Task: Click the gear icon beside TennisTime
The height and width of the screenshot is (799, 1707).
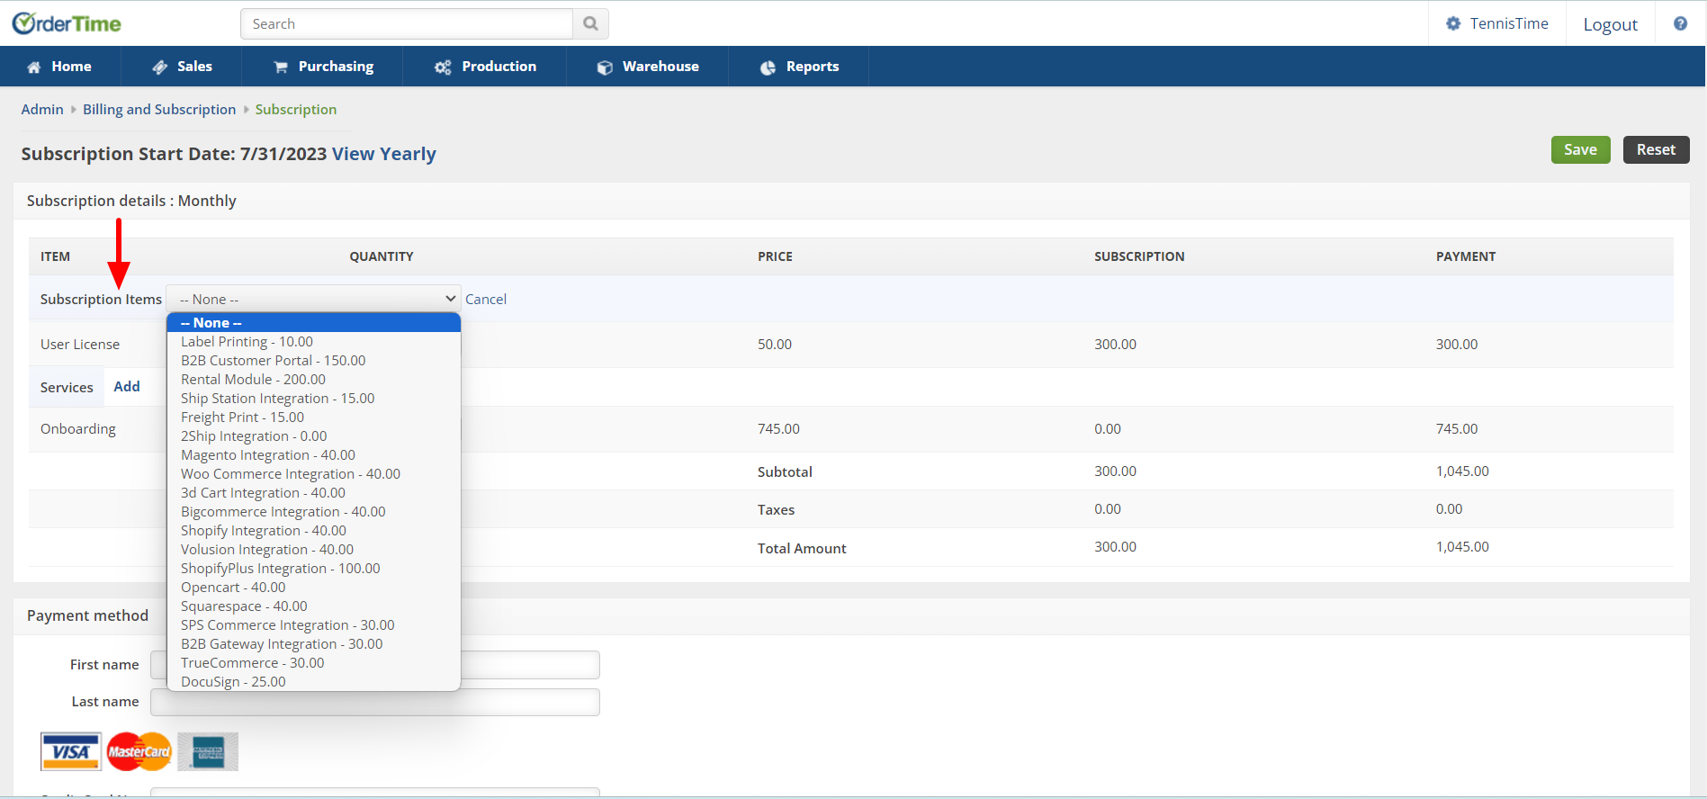Action: click(1453, 23)
